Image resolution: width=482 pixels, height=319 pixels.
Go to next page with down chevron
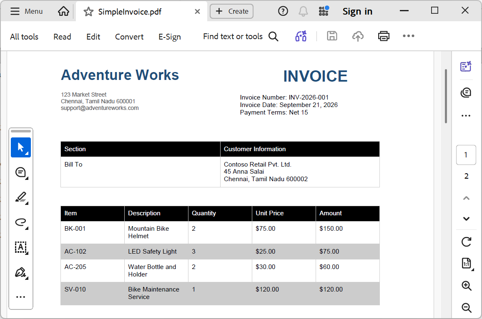(466, 219)
